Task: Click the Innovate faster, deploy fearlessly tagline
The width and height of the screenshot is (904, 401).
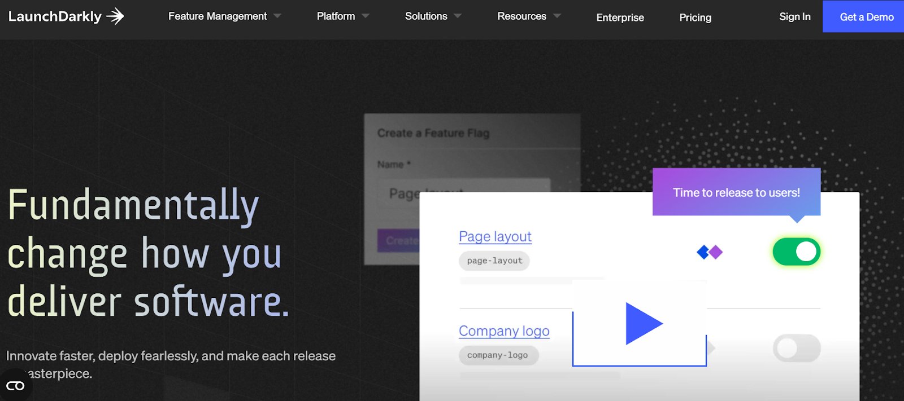Action: [171, 364]
